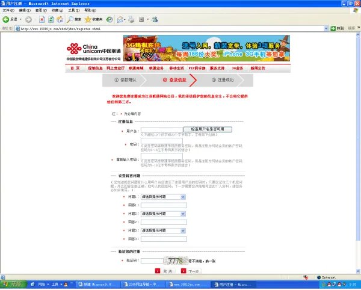361x290 pixels.
Task: Click the red icon on the 下一步 button
Action: (x=184, y=271)
